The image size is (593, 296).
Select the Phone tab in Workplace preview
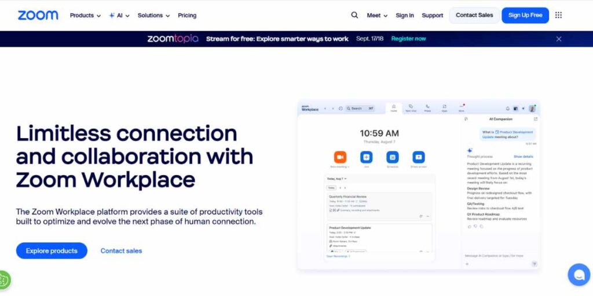coord(428,108)
